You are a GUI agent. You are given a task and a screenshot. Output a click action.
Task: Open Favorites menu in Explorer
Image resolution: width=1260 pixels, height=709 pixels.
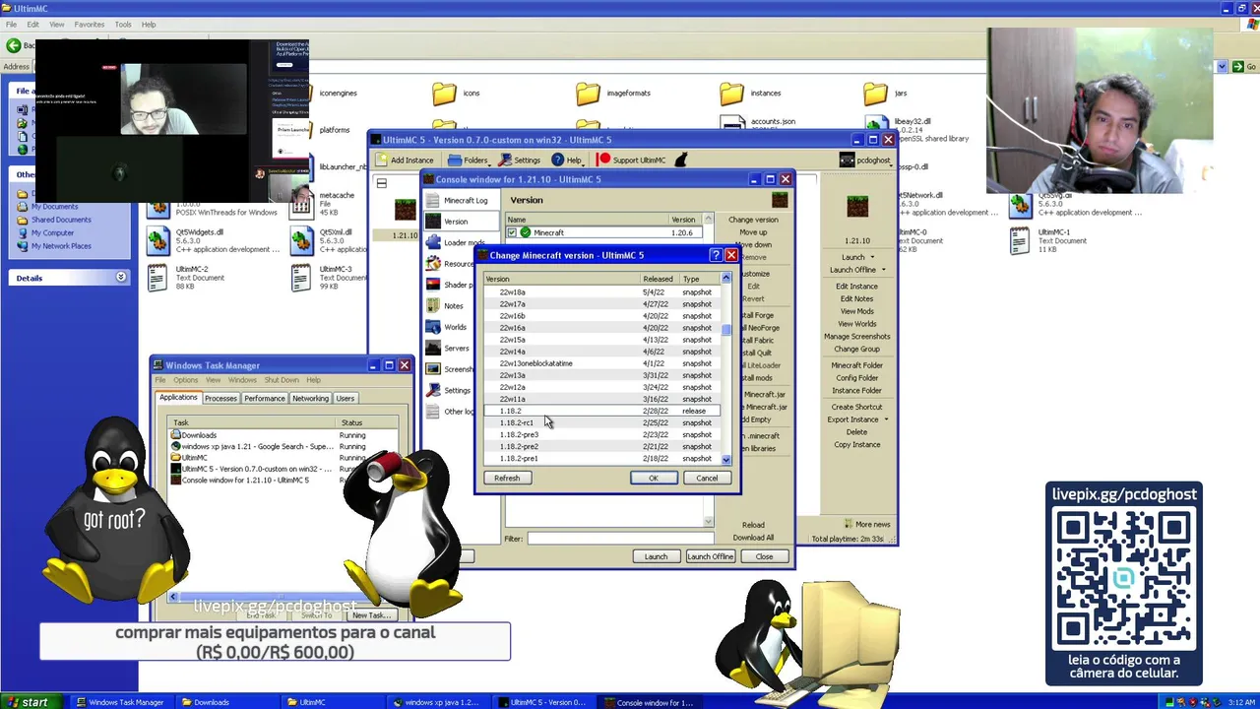coord(90,24)
